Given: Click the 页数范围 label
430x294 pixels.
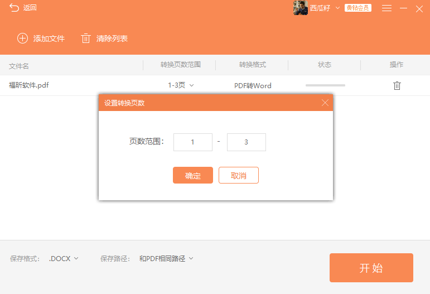Looking at the screenshot, I should point(147,142).
